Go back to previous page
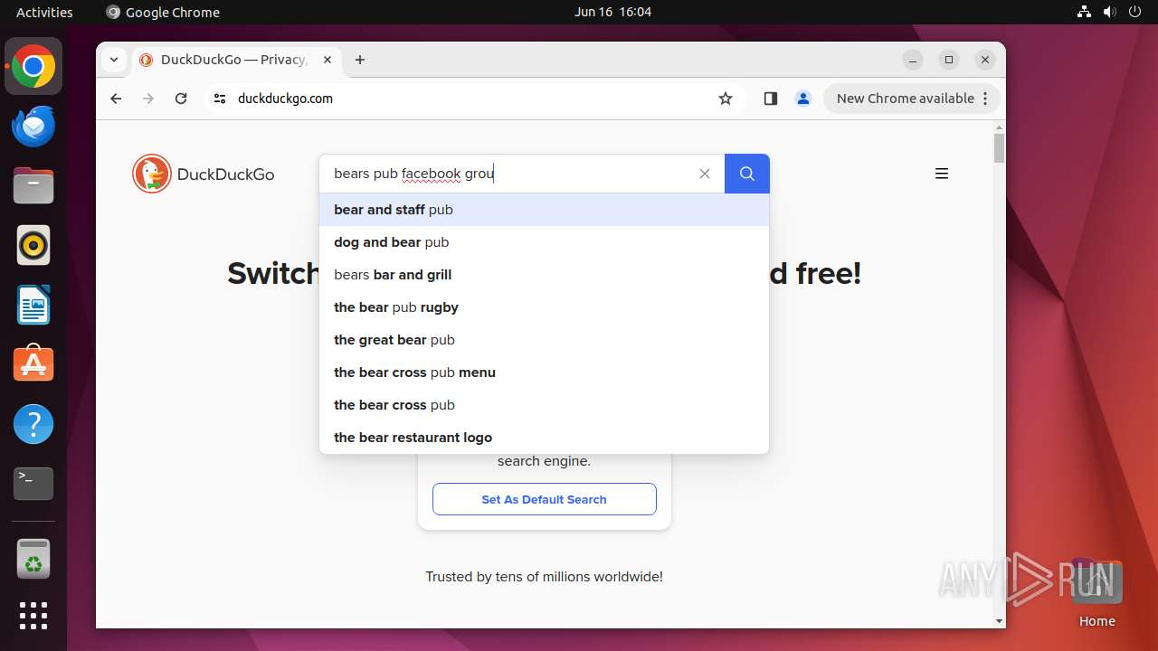 116,99
